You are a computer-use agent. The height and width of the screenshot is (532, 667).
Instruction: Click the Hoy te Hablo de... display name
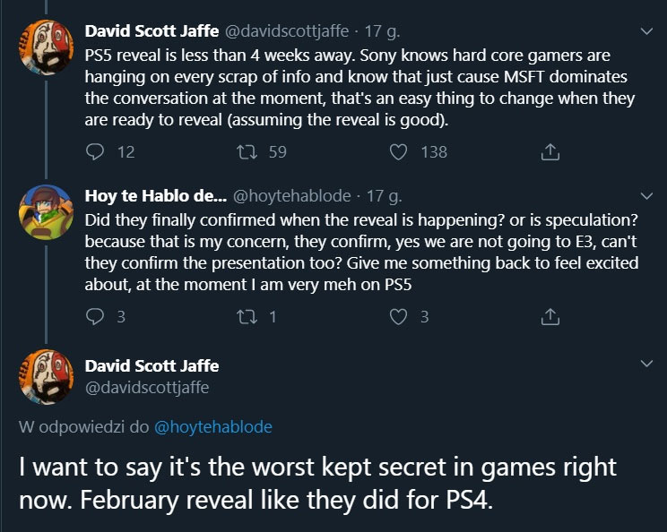(x=154, y=196)
